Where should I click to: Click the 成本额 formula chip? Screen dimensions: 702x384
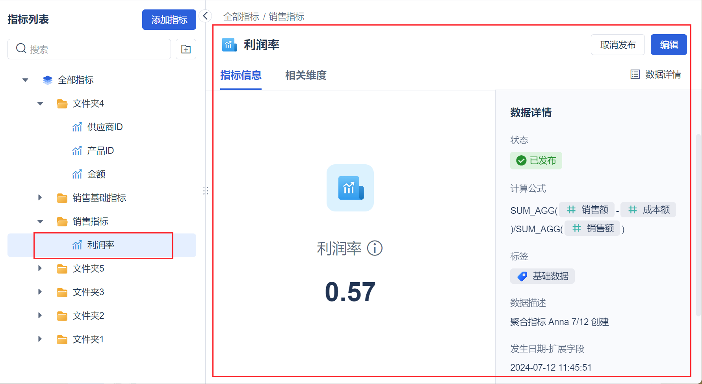[648, 210]
